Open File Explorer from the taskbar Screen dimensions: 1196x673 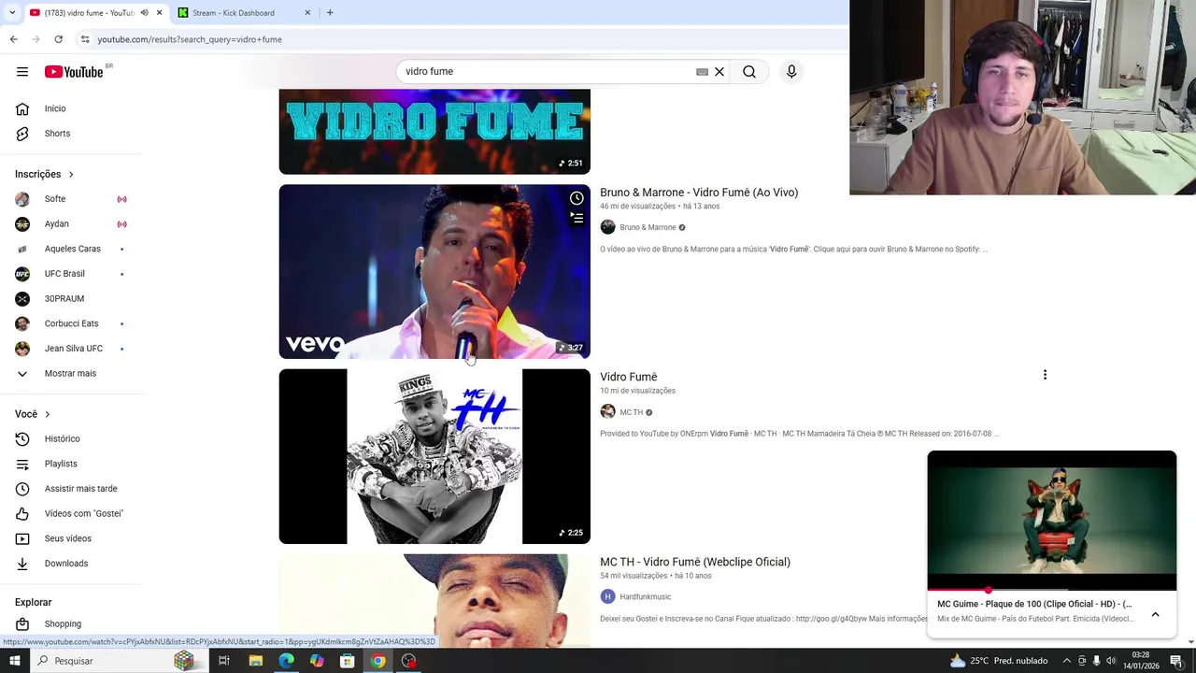255,661
